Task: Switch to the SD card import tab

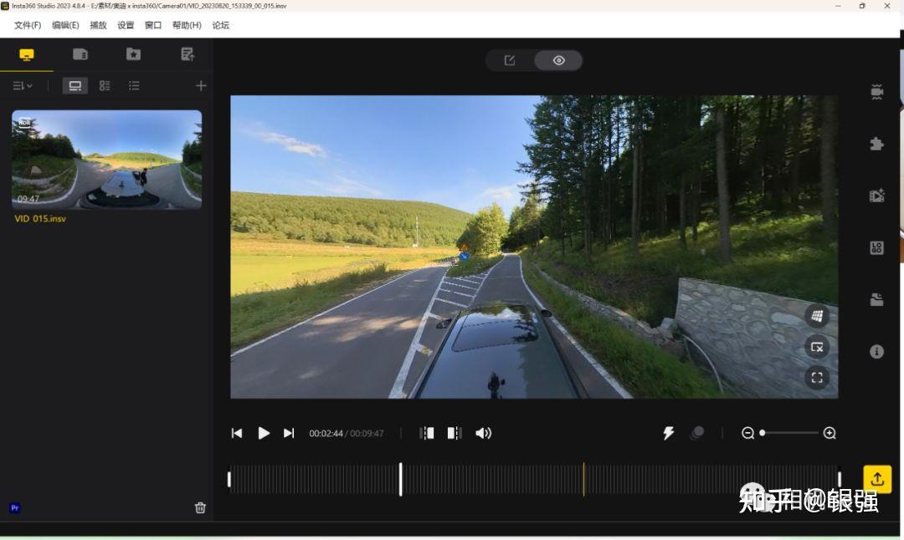Action: point(80,53)
